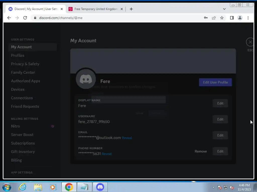
Task: Click the share page icon
Action: (214, 18)
